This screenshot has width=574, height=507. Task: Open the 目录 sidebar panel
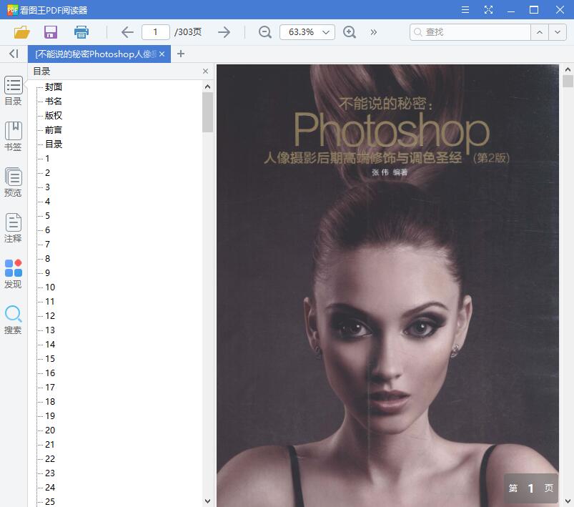[x=13, y=91]
